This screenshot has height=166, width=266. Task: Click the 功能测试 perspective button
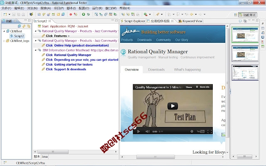point(248,15)
